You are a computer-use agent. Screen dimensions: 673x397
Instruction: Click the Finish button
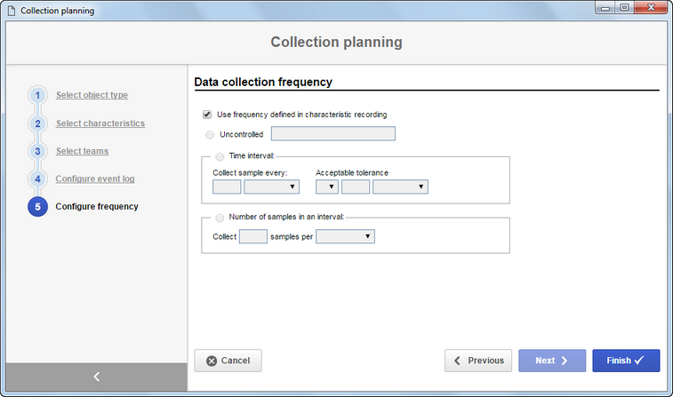[x=626, y=361]
